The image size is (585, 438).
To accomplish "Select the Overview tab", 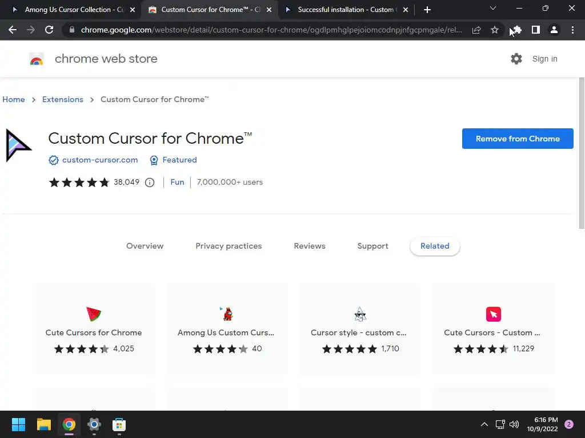I will tap(145, 246).
